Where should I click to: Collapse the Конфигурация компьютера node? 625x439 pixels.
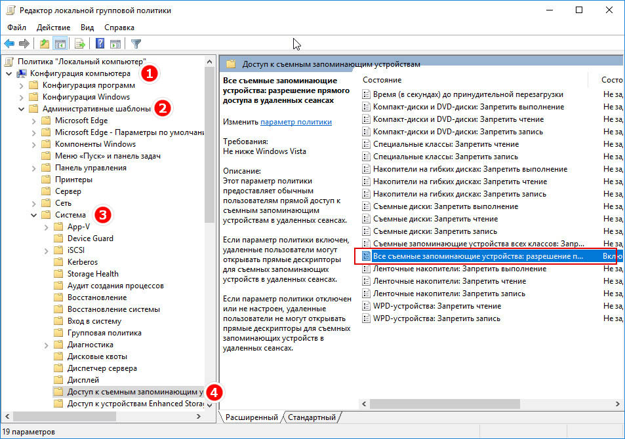point(9,73)
